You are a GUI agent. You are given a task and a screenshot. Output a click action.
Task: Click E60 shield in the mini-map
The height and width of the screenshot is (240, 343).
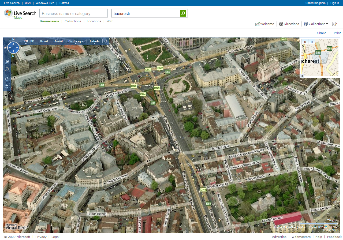[x=330, y=48]
